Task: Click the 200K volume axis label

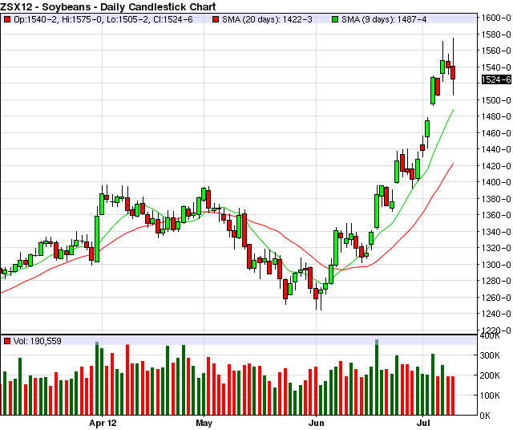Action: click(490, 375)
